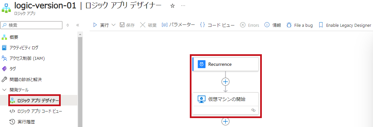Click the IAM people icon
Screen dimensions: 373x127
pyautogui.click(x=4, y=58)
